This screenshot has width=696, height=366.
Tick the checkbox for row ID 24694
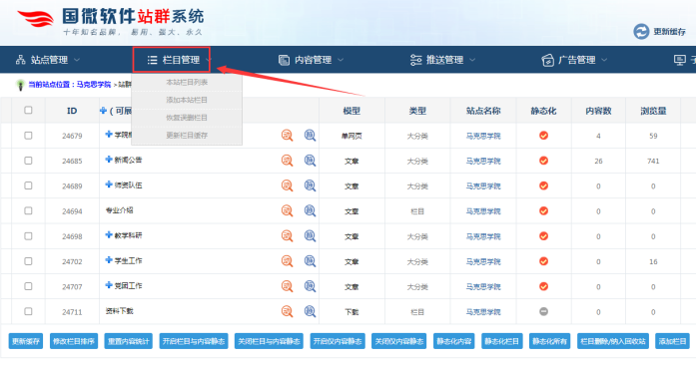click(28, 210)
